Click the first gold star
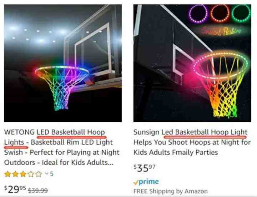Screen dimensions: 257x197 click(x=7, y=174)
